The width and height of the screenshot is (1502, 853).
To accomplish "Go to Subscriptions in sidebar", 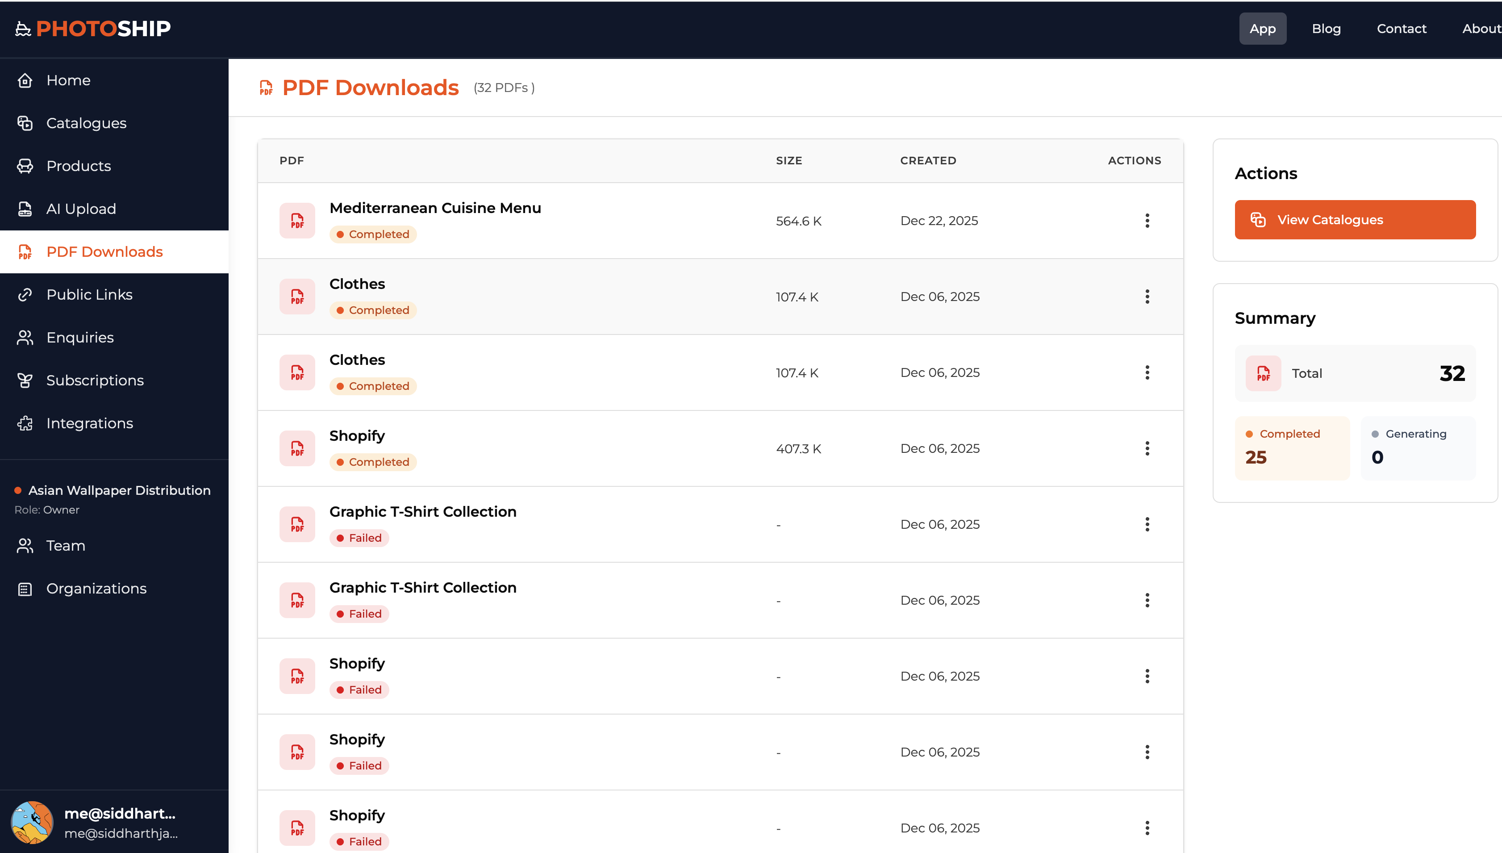I will (94, 380).
